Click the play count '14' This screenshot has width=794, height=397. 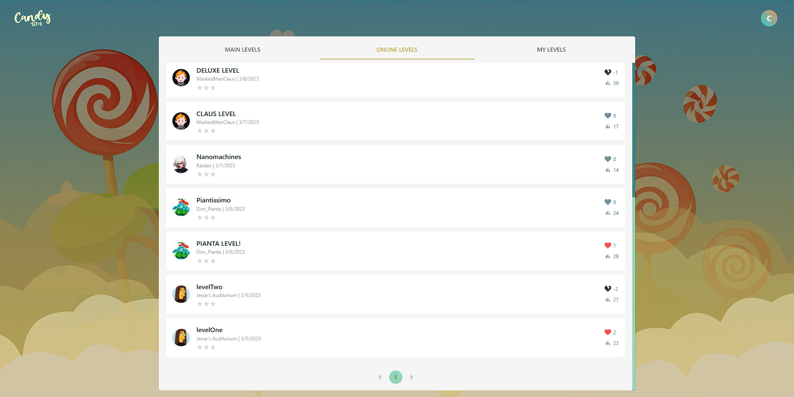pyautogui.click(x=616, y=170)
